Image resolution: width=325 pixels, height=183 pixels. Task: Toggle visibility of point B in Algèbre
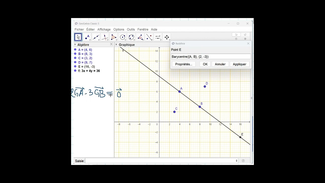coord(75,54)
